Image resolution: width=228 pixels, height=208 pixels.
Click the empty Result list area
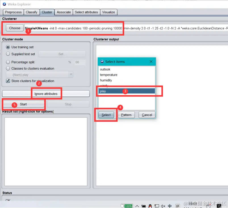(x=46, y=151)
